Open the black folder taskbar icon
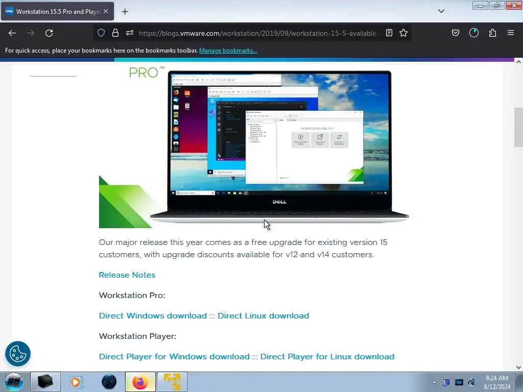523x392 pixels. (x=45, y=382)
